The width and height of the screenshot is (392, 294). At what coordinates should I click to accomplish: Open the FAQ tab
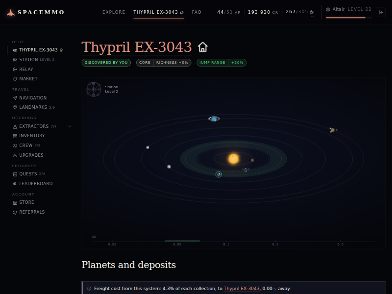(x=196, y=12)
